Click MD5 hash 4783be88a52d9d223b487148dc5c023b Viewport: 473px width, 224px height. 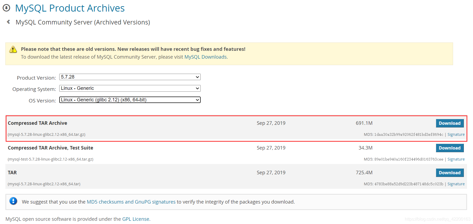(409, 184)
